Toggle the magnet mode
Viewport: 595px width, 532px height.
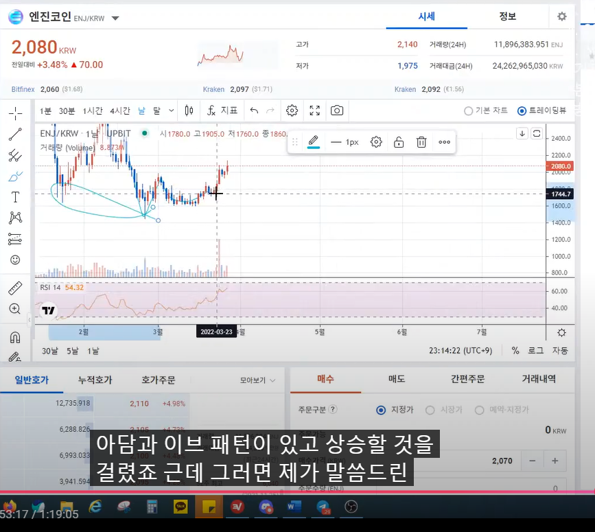coord(15,336)
